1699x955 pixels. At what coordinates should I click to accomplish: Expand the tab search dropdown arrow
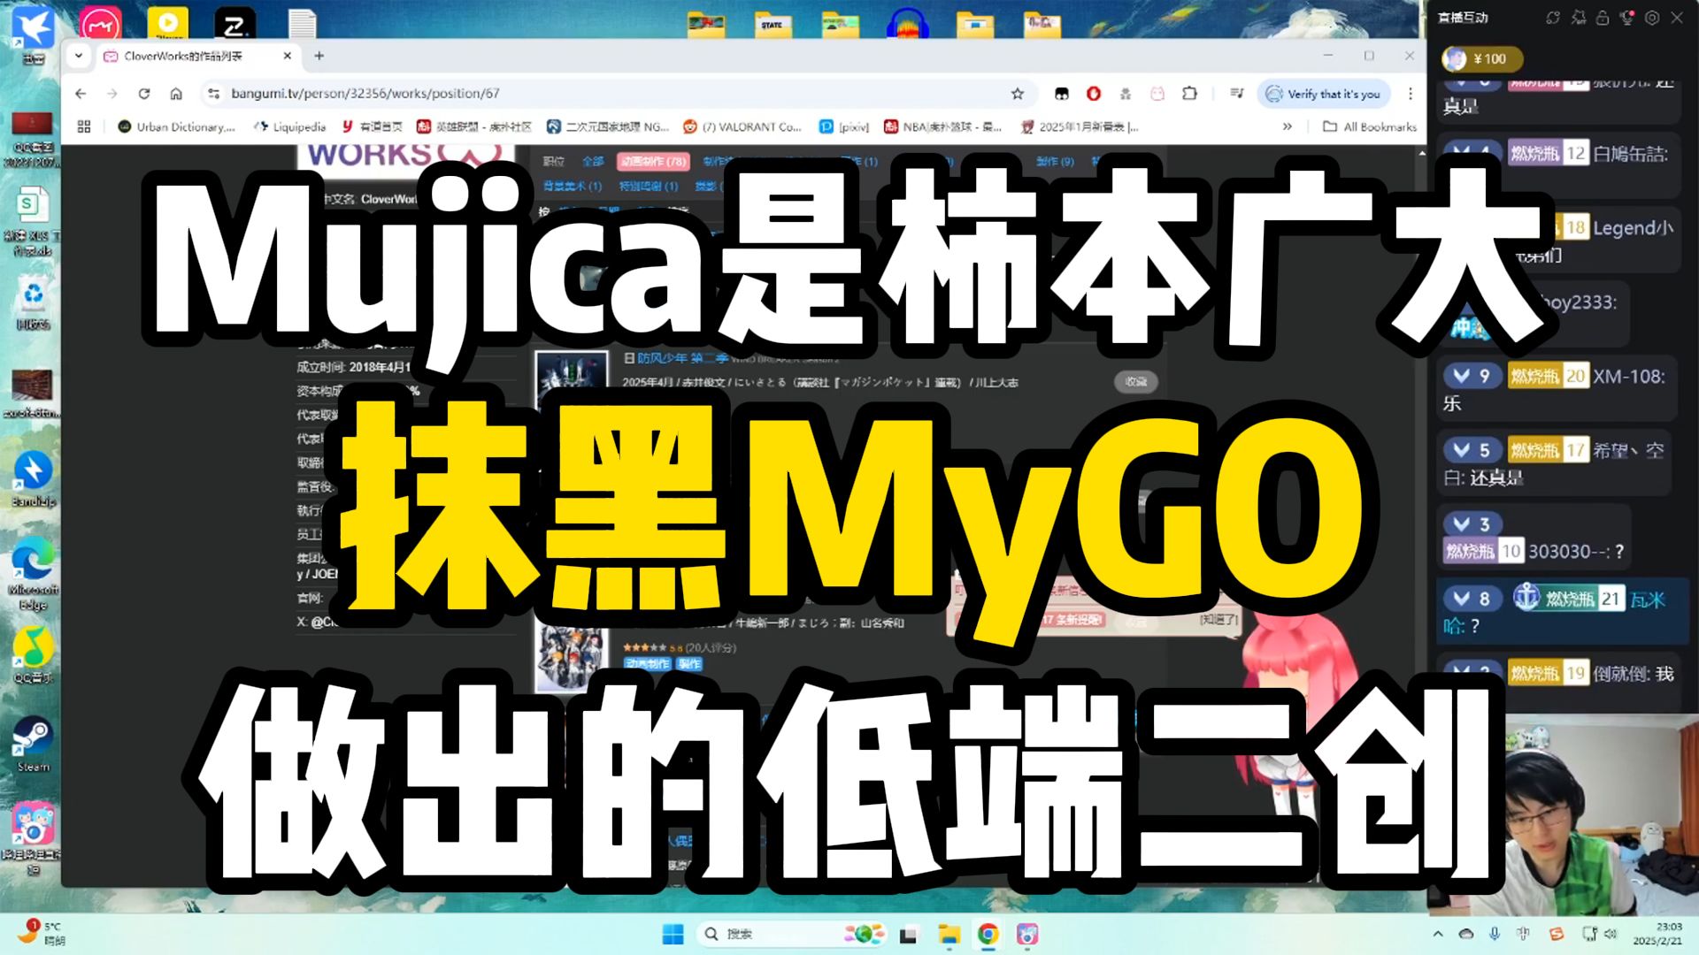[x=79, y=56]
